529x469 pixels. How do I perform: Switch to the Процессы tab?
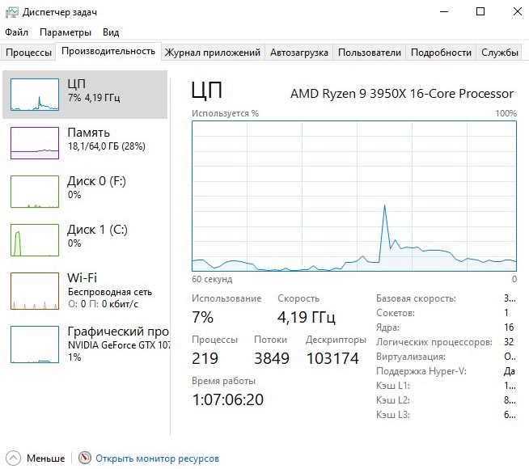click(x=28, y=53)
